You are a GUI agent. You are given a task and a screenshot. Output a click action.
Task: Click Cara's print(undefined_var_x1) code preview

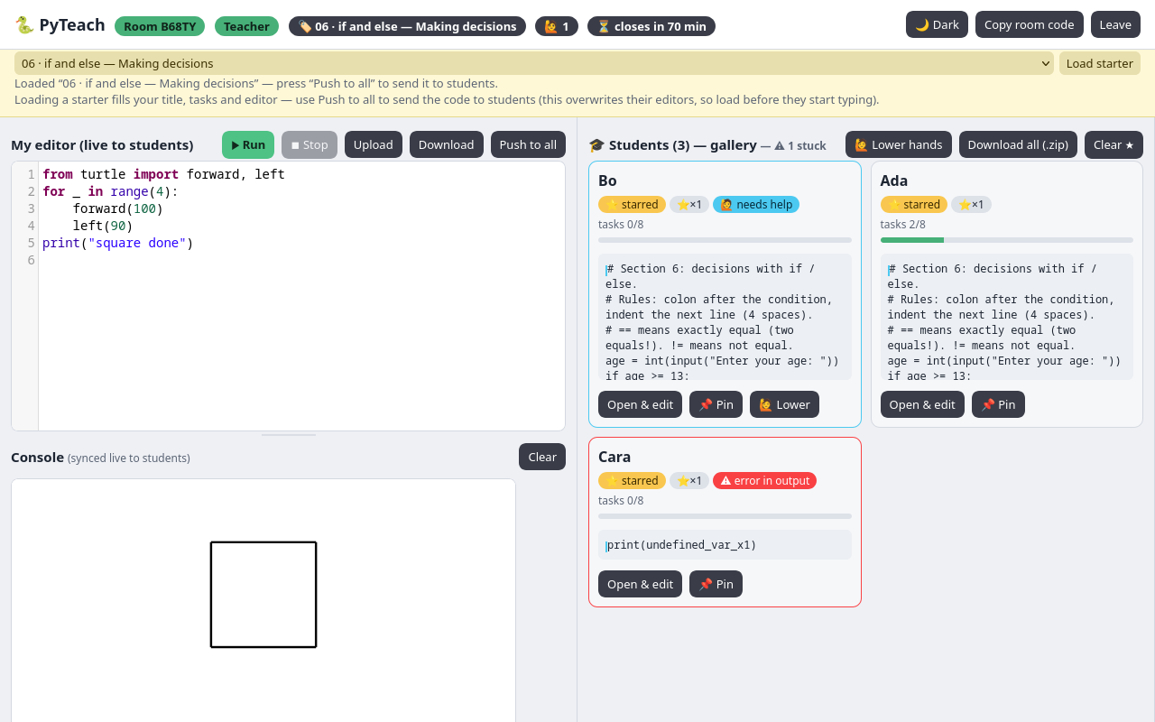pyautogui.click(x=725, y=544)
